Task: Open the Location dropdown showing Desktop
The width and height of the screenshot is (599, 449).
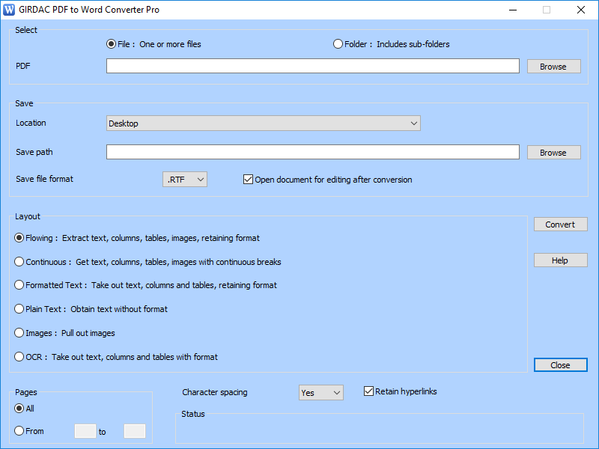Action: pos(264,123)
